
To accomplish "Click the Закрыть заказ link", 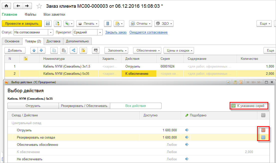I will coord(116,32).
